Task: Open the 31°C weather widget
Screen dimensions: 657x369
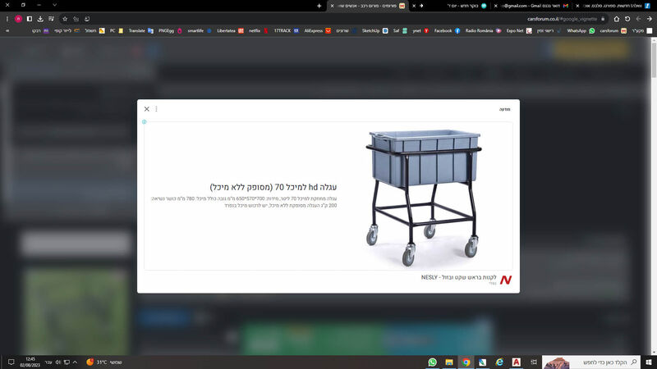Action: (x=104, y=362)
